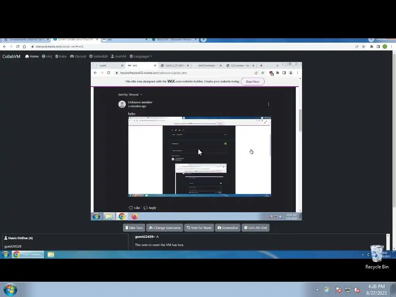
Task: Select the Recycle Bin desktop icon
Action: 377,257
